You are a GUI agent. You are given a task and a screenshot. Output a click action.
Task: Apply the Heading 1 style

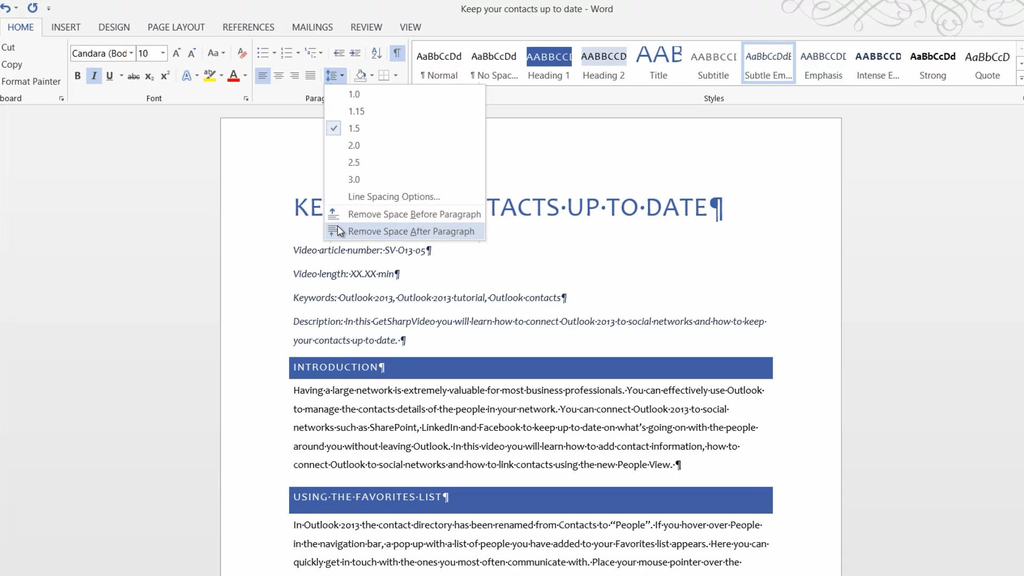[549, 64]
